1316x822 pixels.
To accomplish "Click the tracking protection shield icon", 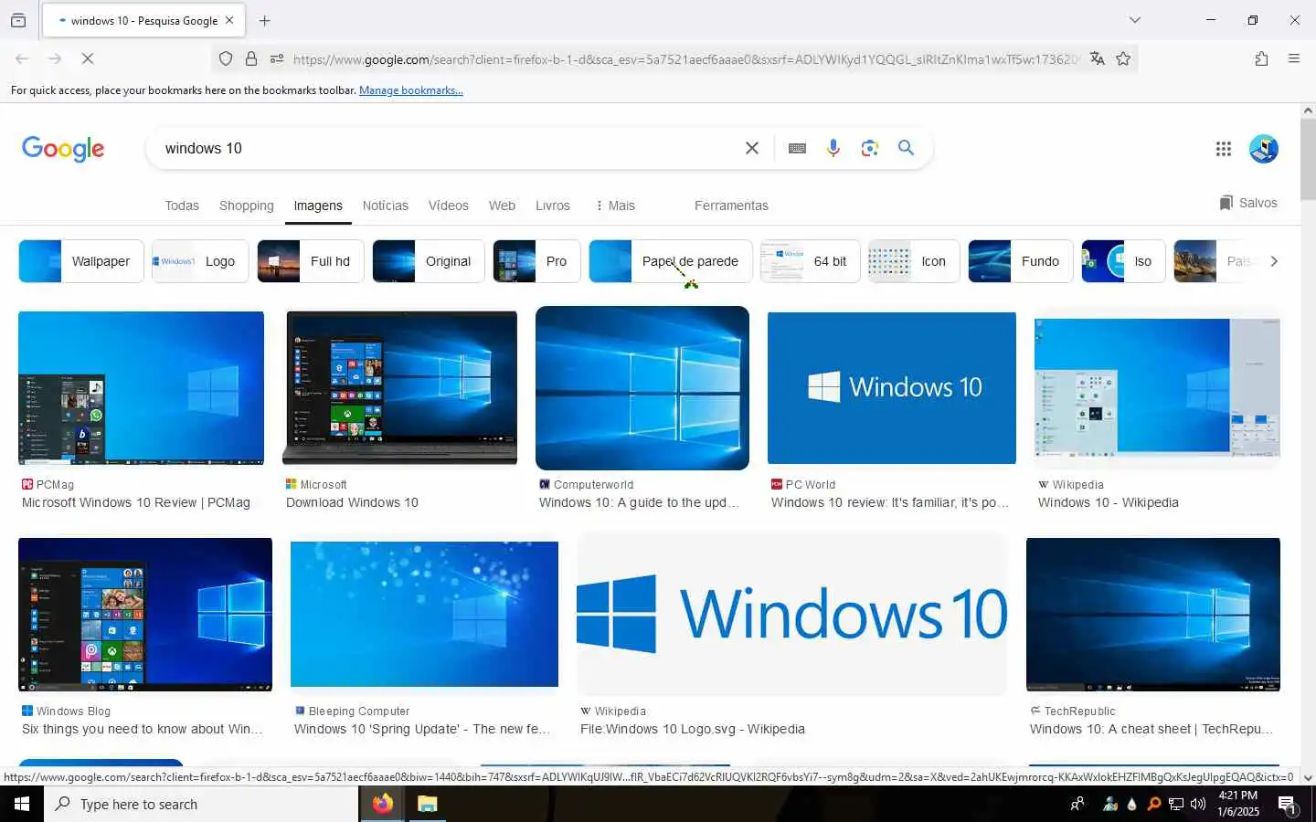I will point(226,58).
